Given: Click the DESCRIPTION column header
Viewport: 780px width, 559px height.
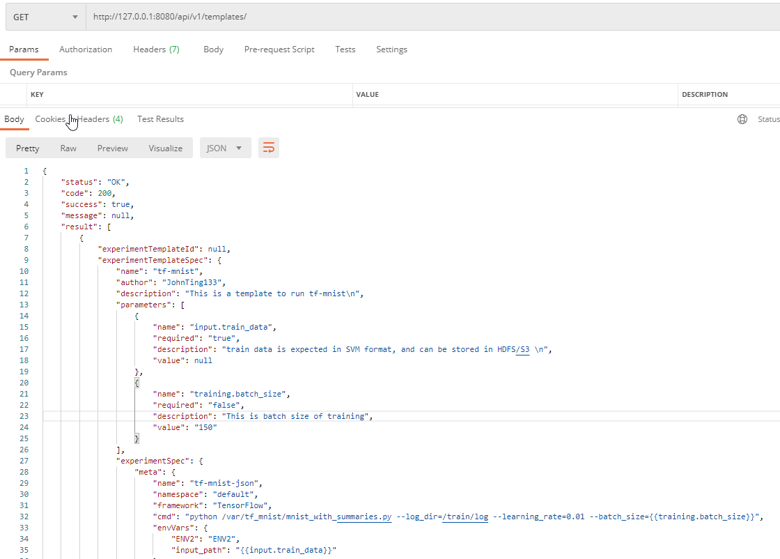Looking at the screenshot, I should tap(704, 94).
